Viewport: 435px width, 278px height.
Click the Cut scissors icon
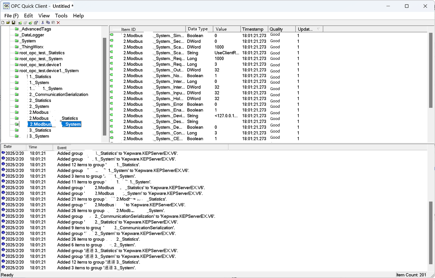(43, 22)
